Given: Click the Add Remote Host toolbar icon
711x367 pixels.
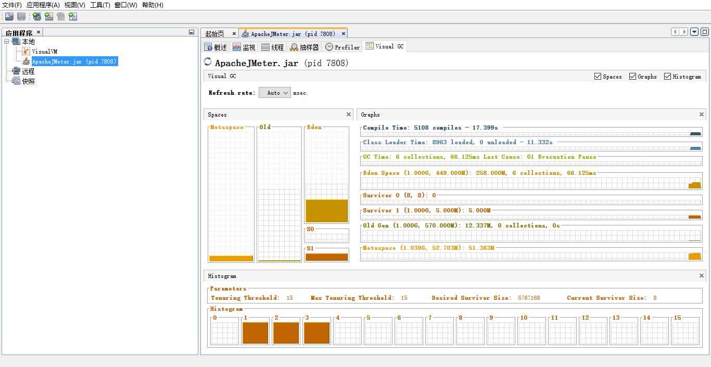Looking at the screenshot, I should click(x=37, y=17).
